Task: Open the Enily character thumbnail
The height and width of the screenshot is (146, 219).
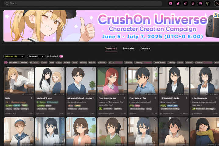Action: click(x=19, y=81)
